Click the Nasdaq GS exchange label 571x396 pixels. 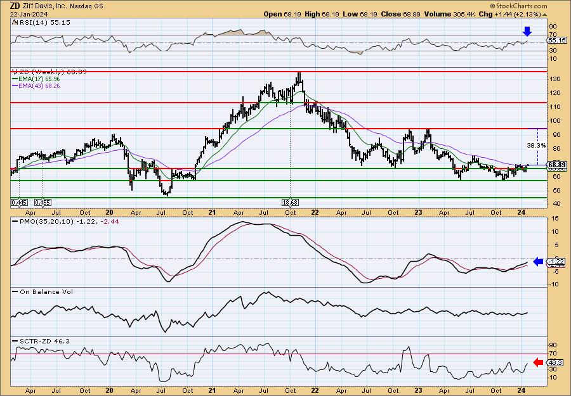click(88, 6)
